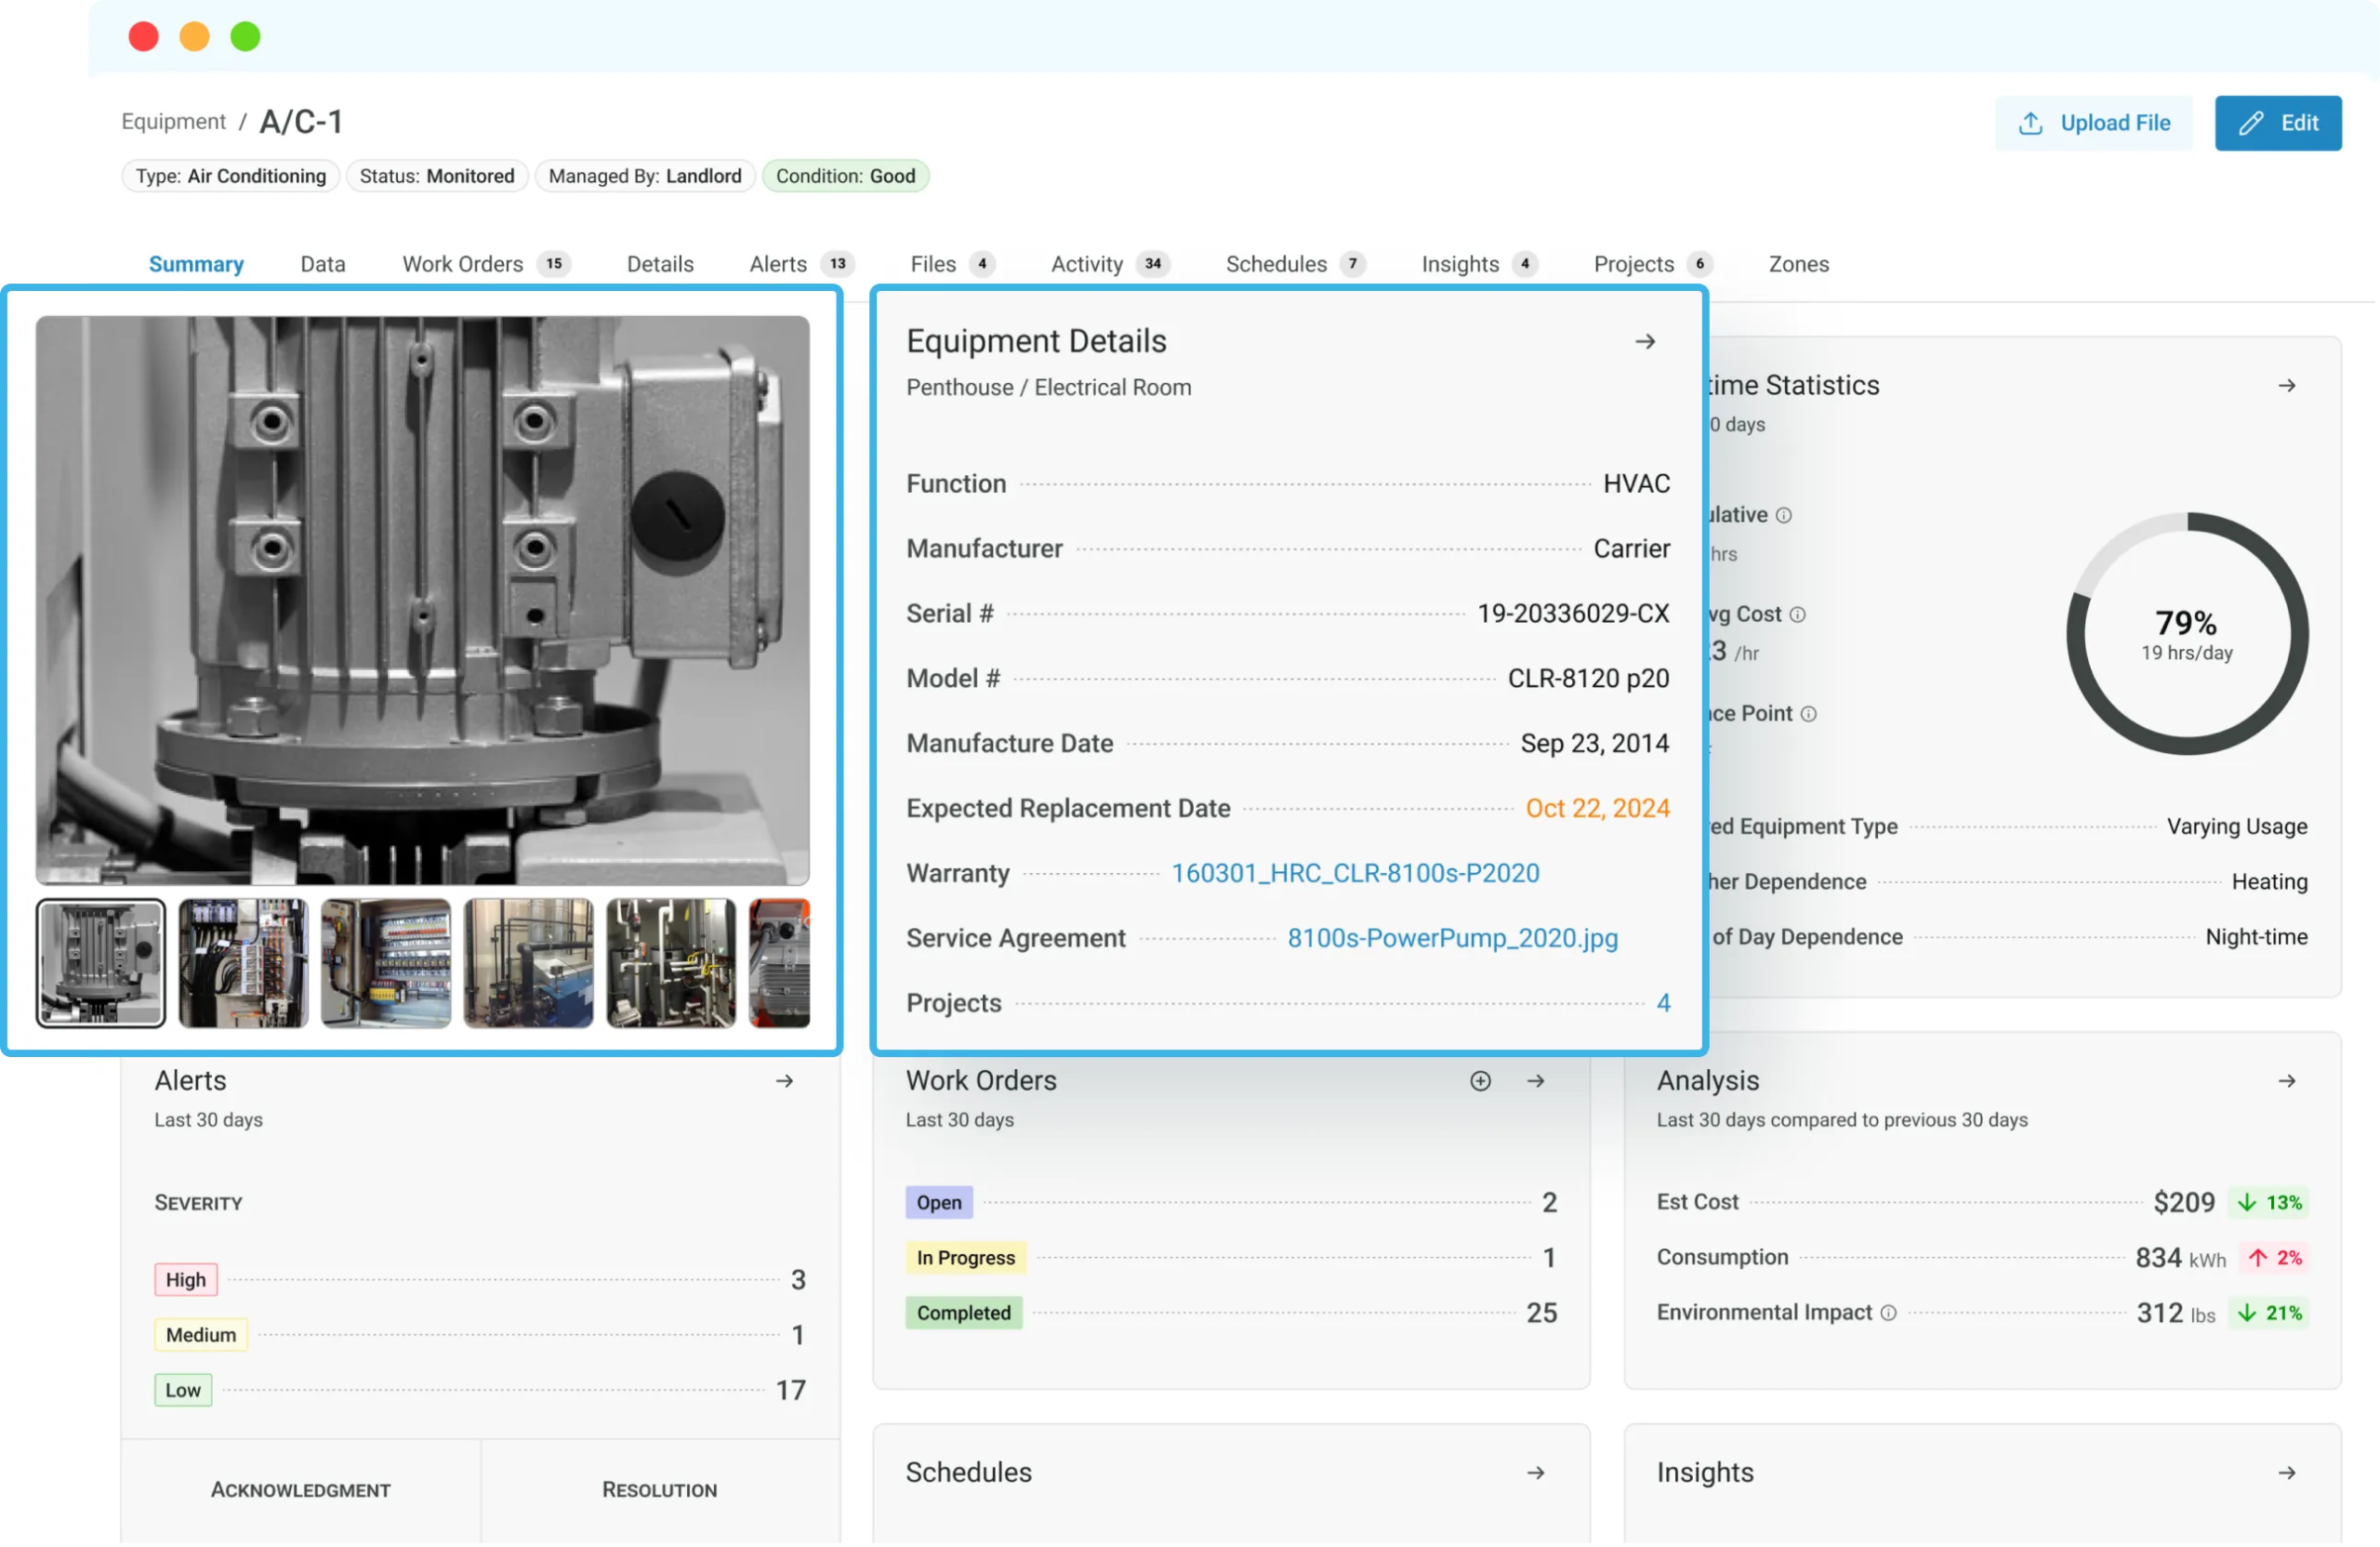Click the info icon next to Avg Cost
The image size is (2380, 1547).
[1797, 614]
